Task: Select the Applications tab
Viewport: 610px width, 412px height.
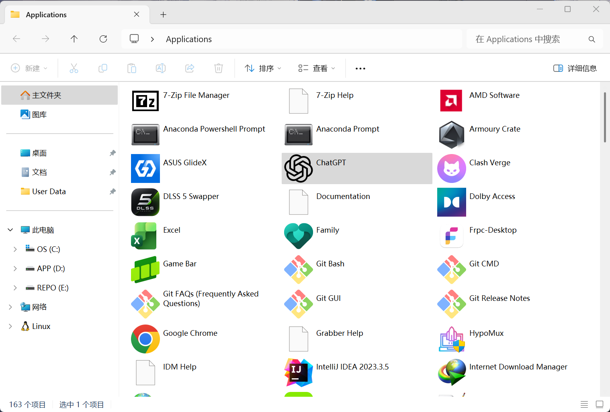Action: coord(78,15)
